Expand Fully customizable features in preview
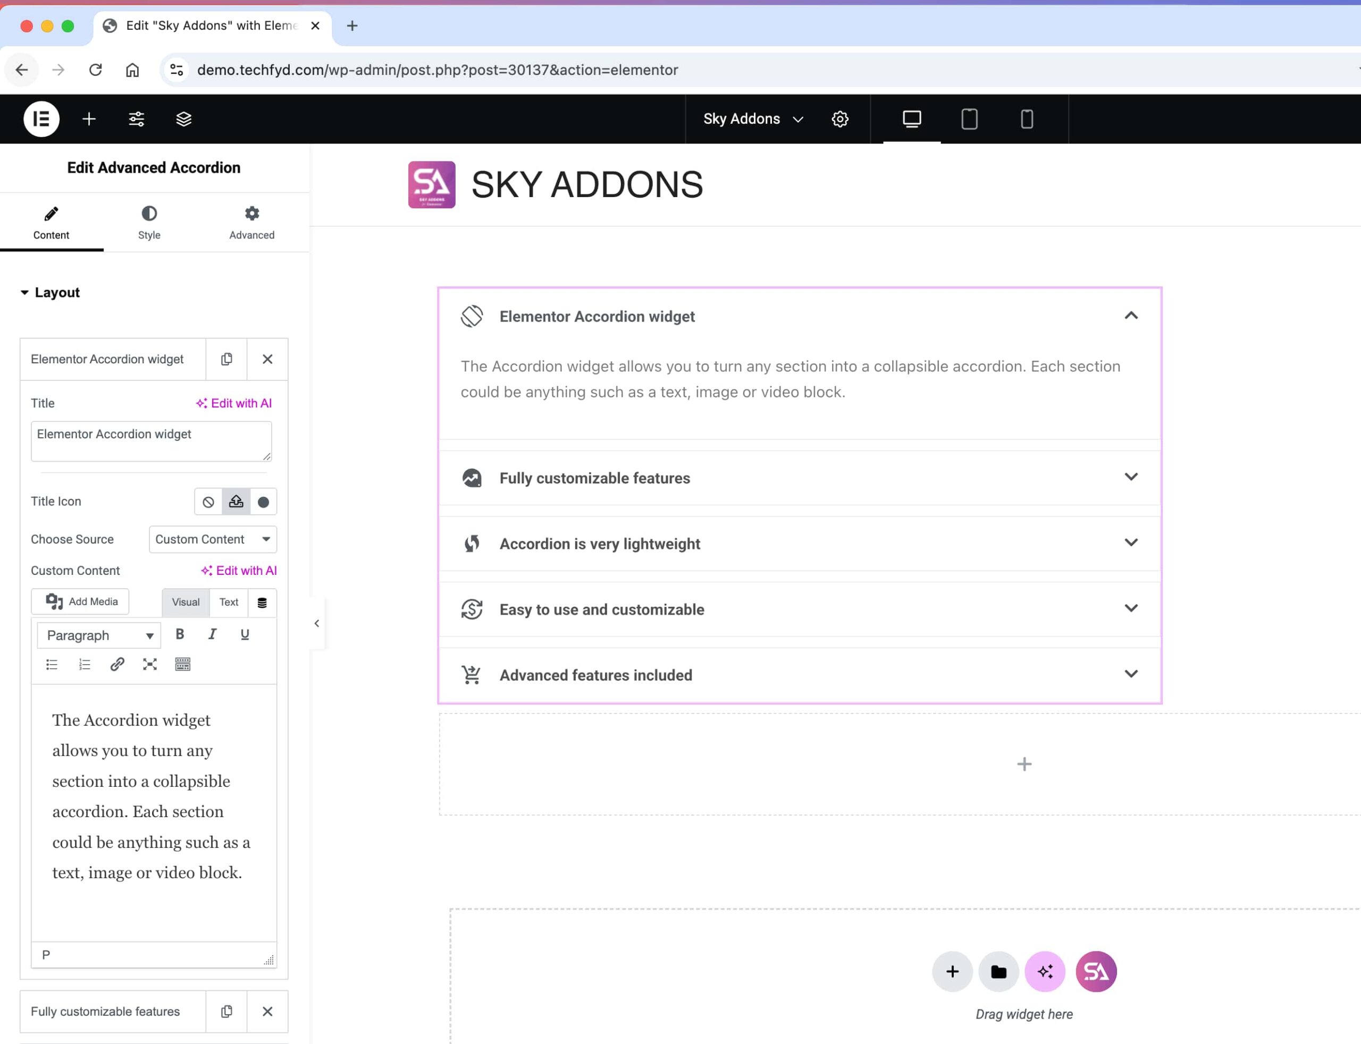The width and height of the screenshot is (1361, 1044). click(x=800, y=478)
